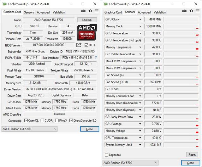Viewport: 202px width, 167px height.
Task: Open Memory Clock sensor dropdown
Action: click(140, 26)
